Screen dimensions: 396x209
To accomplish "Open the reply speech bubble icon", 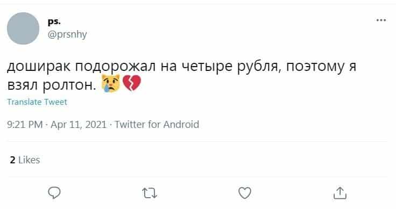I will (x=54, y=193).
